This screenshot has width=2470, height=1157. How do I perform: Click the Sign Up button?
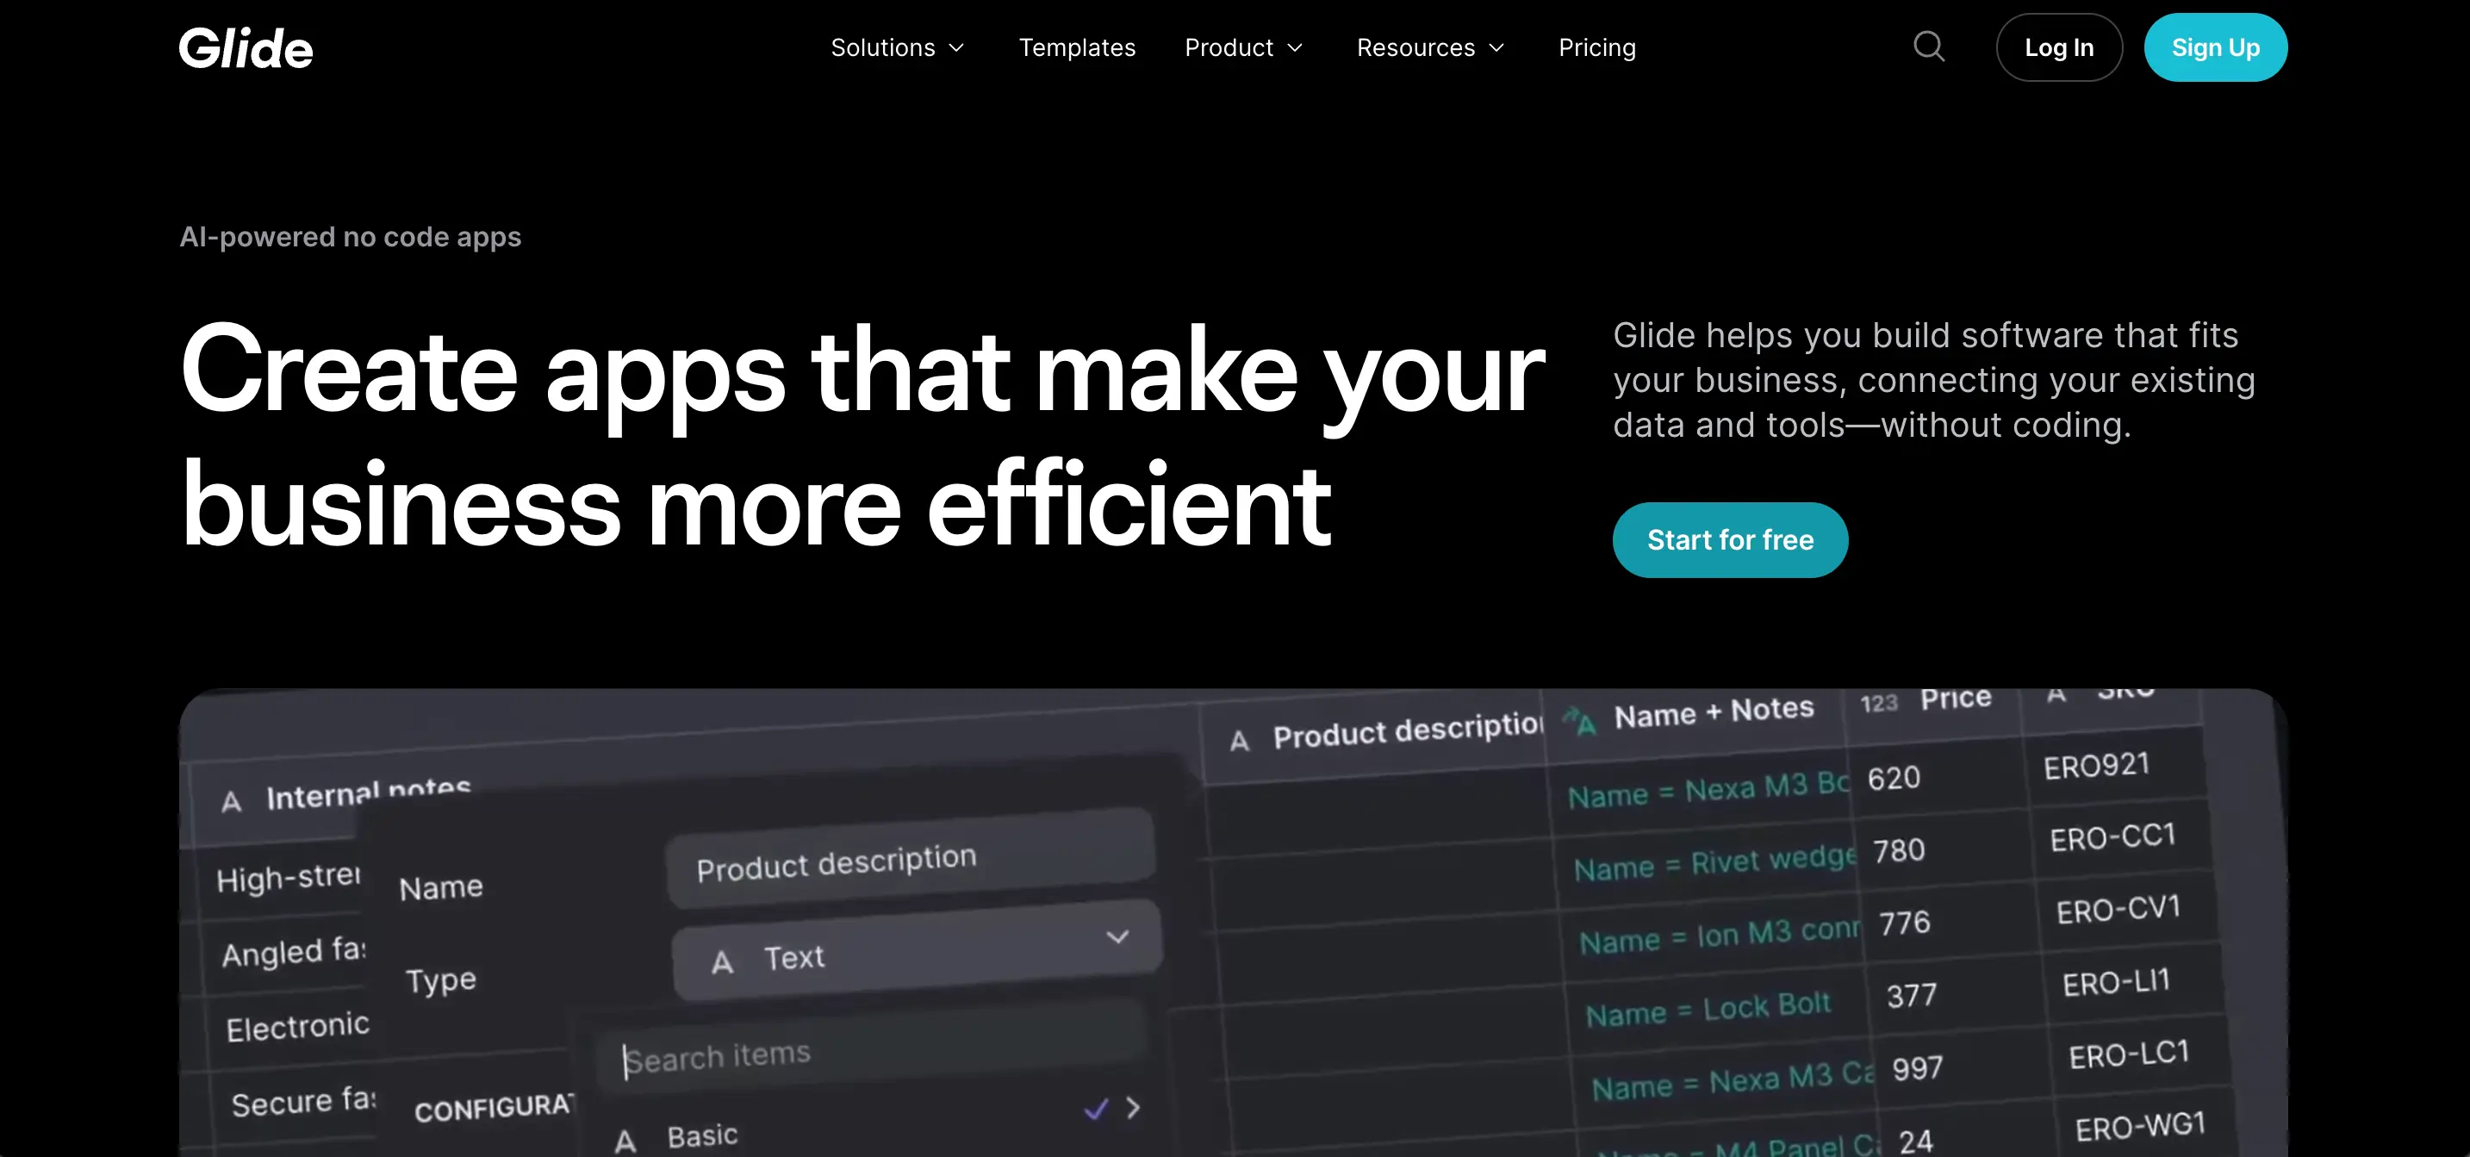pyautogui.click(x=2215, y=47)
